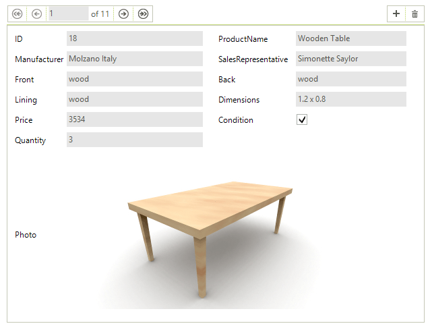
Task: Select the ID field showing 18
Action: coord(134,38)
